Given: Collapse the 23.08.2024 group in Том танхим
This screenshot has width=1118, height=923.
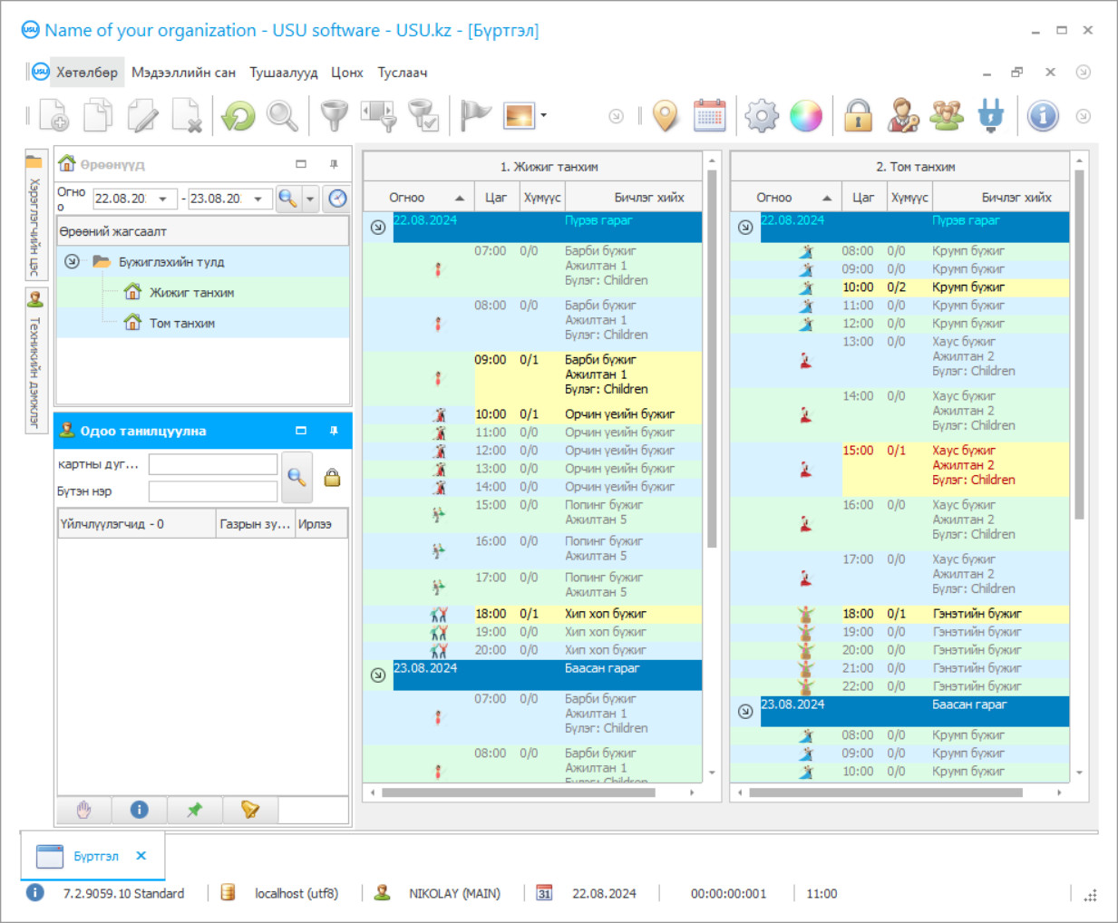Looking at the screenshot, I should pyautogui.click(x=745, y=711).
